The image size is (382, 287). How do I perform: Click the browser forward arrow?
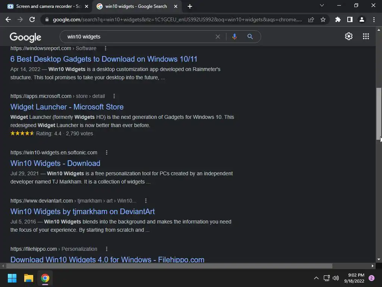[x=20, y=19]
